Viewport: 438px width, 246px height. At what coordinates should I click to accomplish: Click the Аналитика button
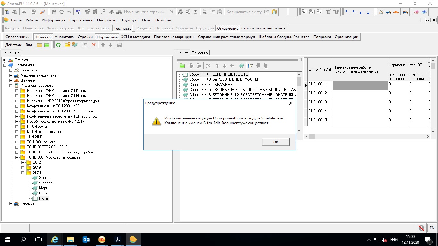[x=64, y=37]
